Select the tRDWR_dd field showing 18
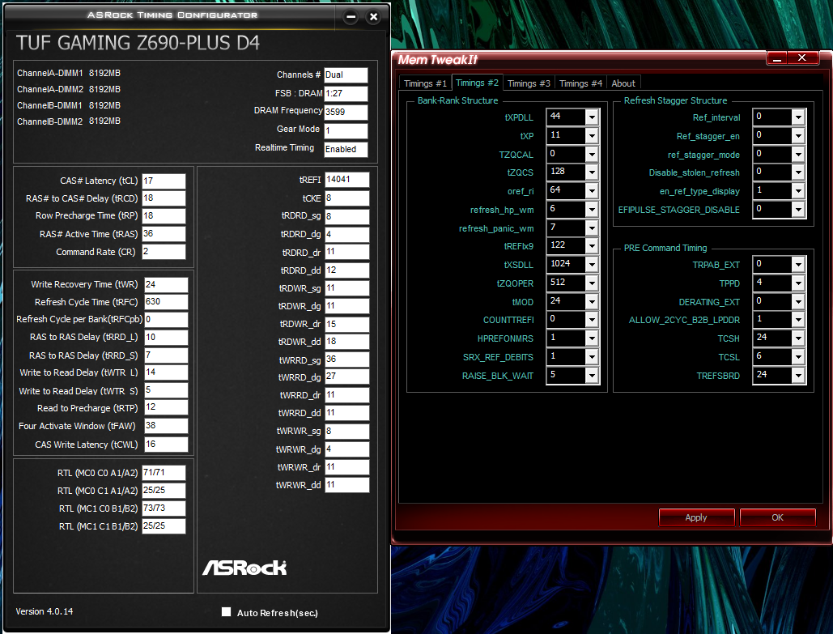The width and height of the screenshot is (833, 634). click(x=347, y=342)
